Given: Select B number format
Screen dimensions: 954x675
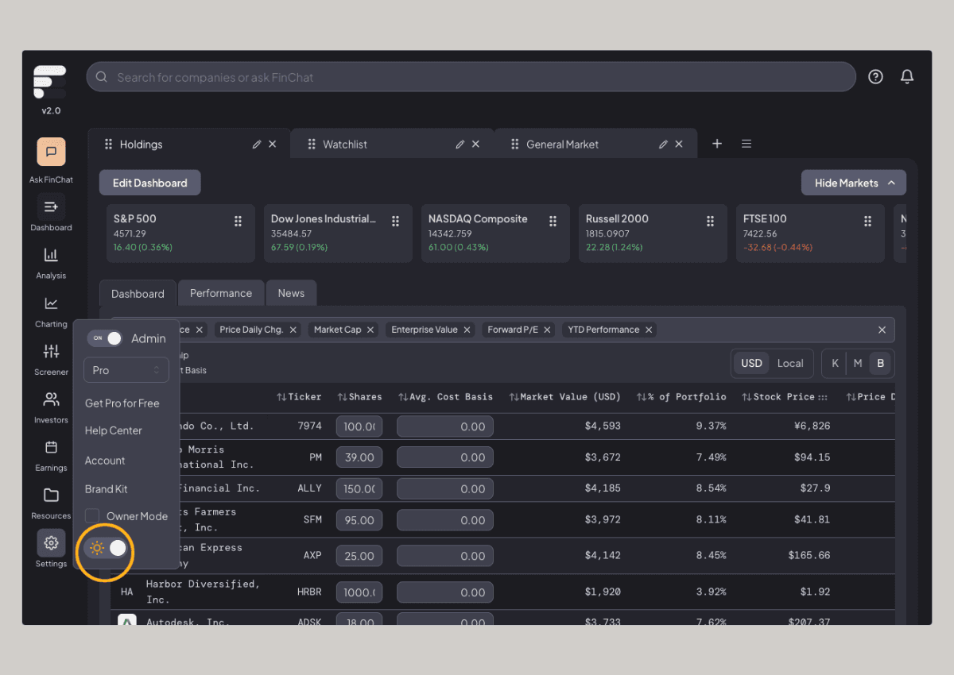Looking at the screenshot, I should [880, 364].
